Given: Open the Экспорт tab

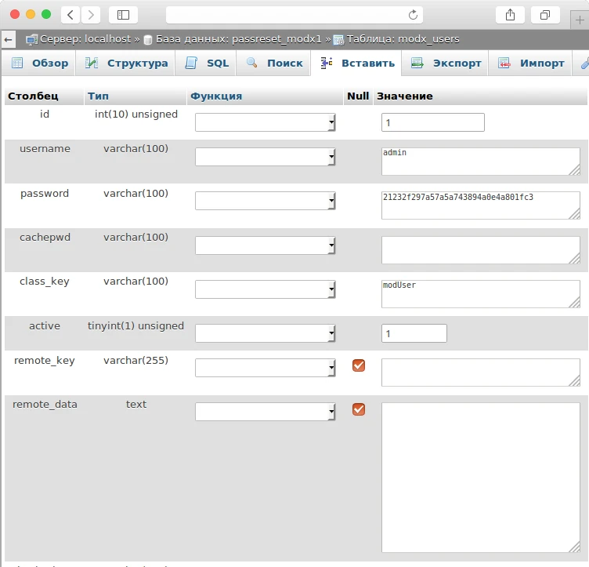Looking at the screenshot, I should click(446, 63).
